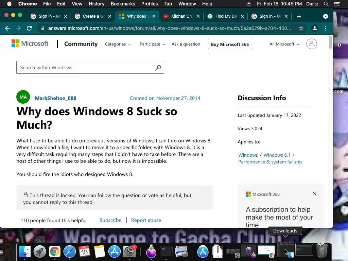The image size is (348, 261).
Task: Close the Microsoft 365 ad panel
Action: coord(314,194)
